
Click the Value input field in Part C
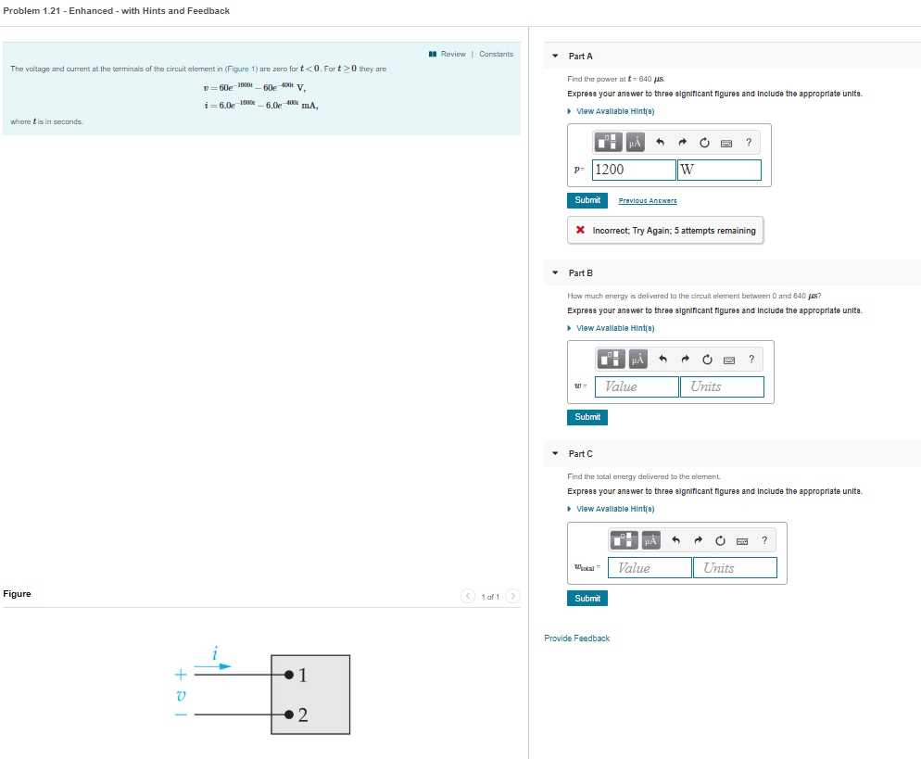coord(649,567)
